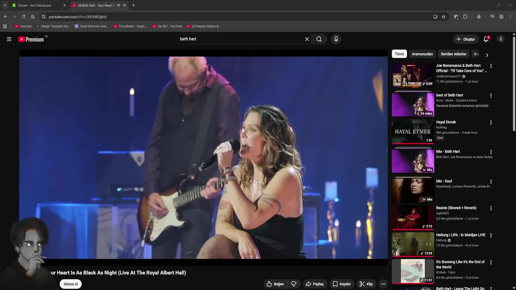Open options for Mix - Beth Hart

pos(491,152)
